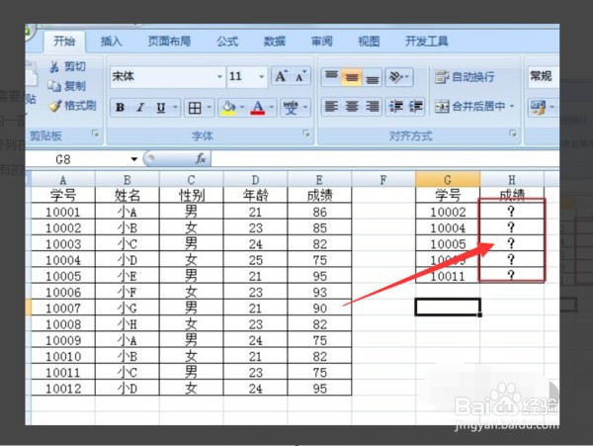Click cell containing 10012
Screen dimensions: 593x446
(63, 389)
